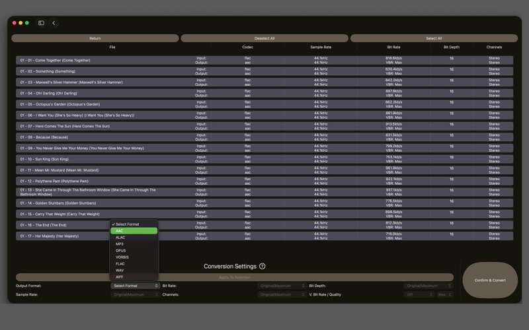Select Maxwell's Silver Hammer track row
Viewport: 529px width, 330px height.
[x=264, y=82]
